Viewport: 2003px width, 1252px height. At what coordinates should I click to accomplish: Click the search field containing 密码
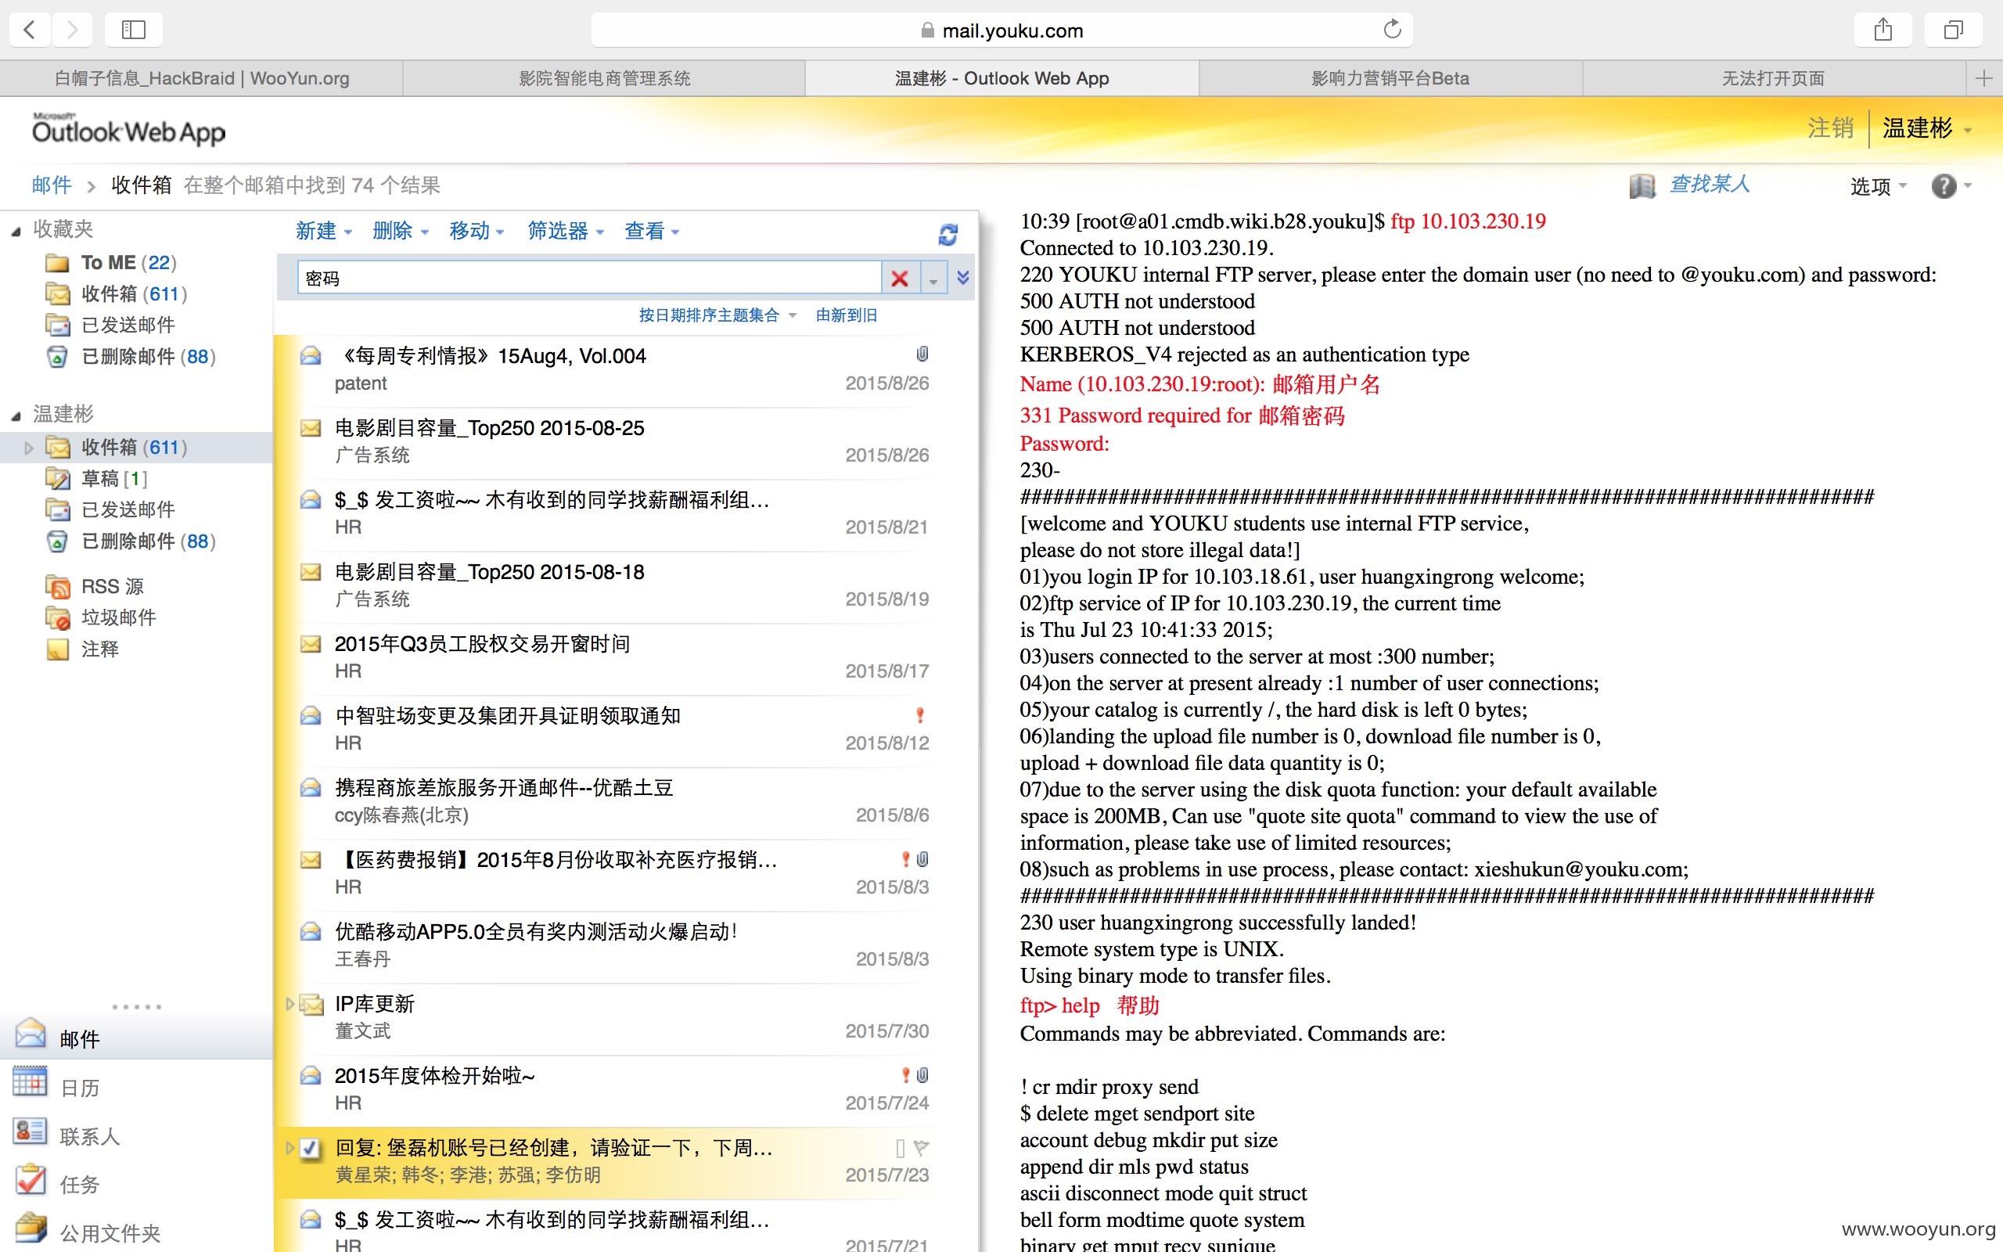(589, 279)
